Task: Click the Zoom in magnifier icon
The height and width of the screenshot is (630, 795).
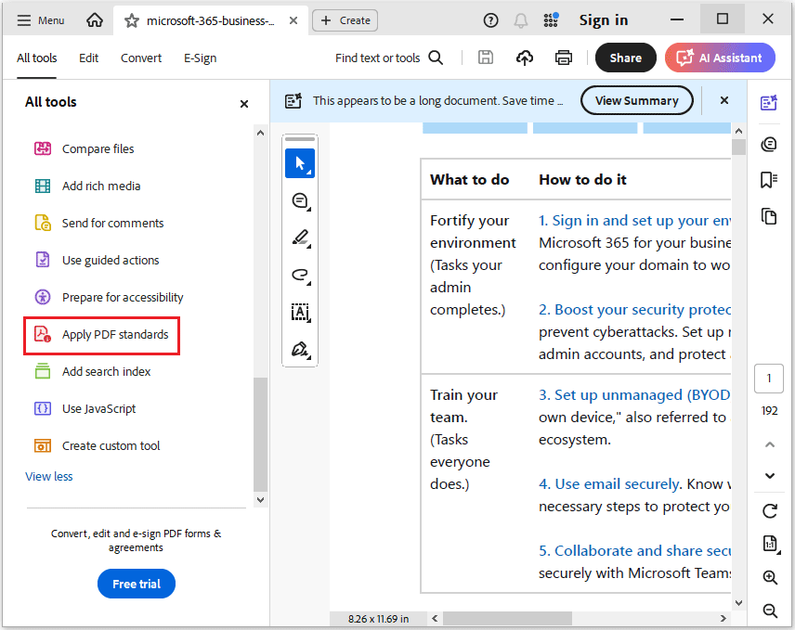Action: (770, 577)
